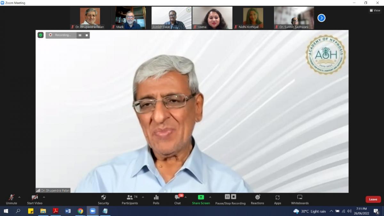384x216 pixels.
Task: Open the Windows notification center
Action: (x=376, y=211)
